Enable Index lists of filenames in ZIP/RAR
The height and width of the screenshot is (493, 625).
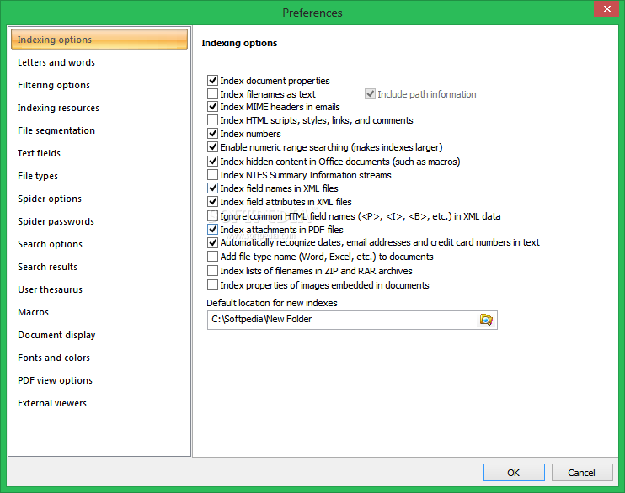click(213, 271)
